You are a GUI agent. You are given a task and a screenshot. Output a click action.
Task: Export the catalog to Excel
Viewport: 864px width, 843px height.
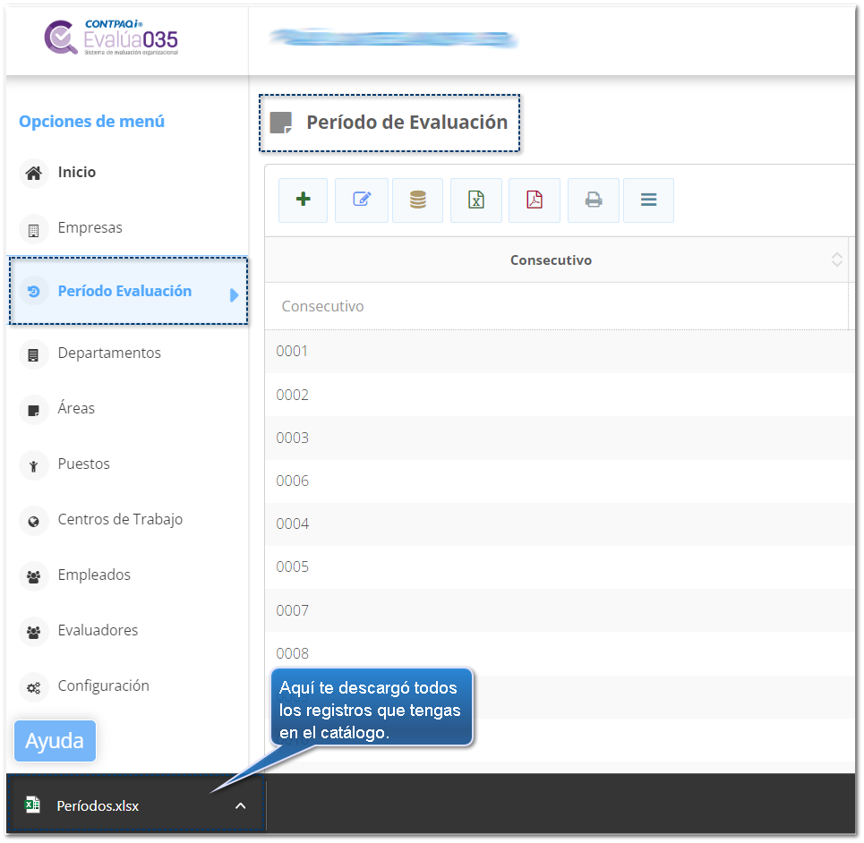click(x=476, y=200)
